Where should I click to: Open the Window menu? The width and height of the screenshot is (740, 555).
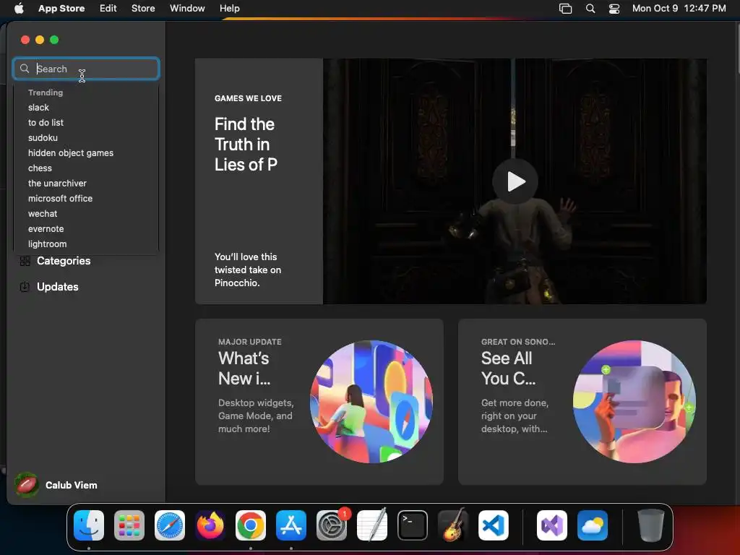pos(187,9)
